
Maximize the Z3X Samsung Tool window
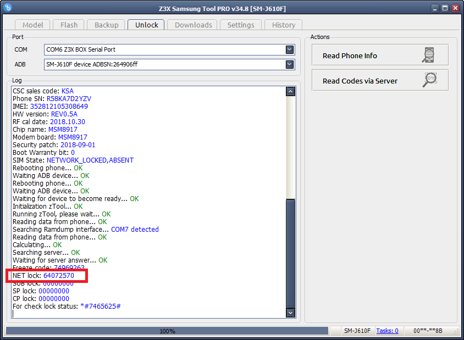[445, 8]
